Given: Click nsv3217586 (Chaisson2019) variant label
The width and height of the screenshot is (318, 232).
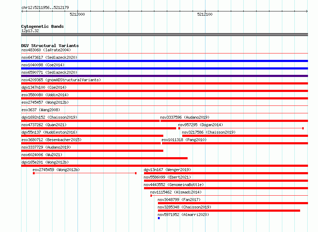Looking at the screenshot, I should [209, 132].
